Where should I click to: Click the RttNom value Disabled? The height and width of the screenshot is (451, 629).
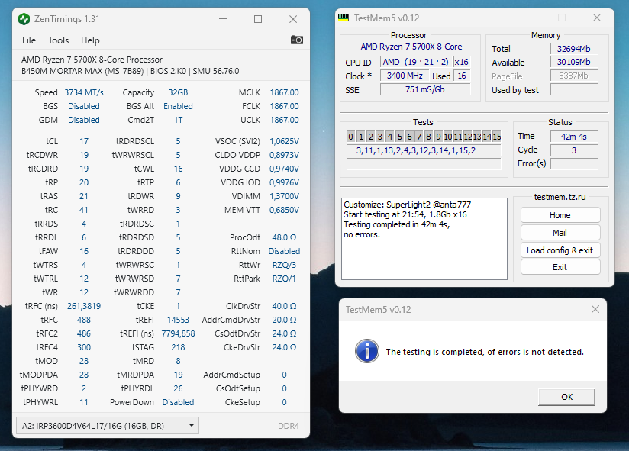284,251
